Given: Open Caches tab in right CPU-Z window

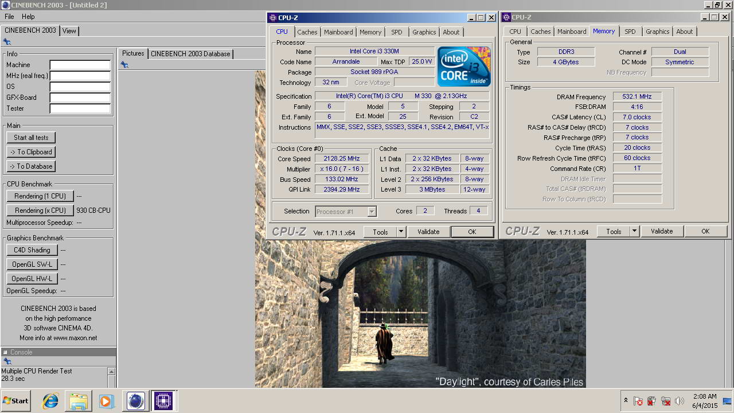Looking at the screenshot, I should tap(541, 32).
